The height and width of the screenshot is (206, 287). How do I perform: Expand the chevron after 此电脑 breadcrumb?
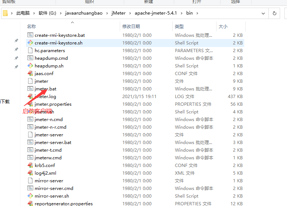click(35, 13)
